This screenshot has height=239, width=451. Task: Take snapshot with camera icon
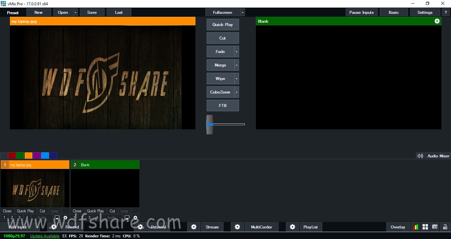(435, 227)
